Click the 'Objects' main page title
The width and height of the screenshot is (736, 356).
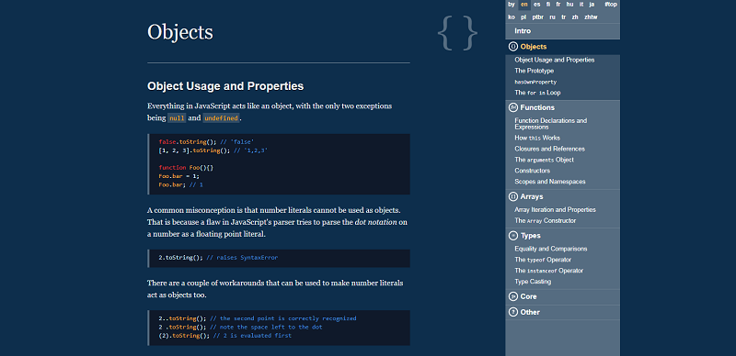[x=180, y=32]
